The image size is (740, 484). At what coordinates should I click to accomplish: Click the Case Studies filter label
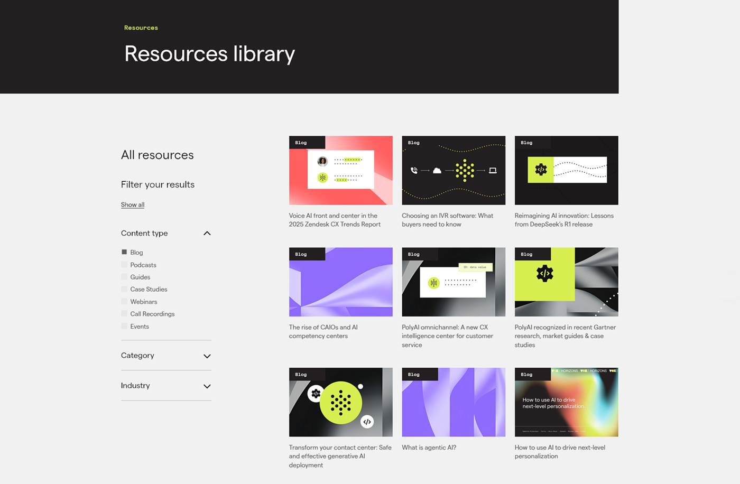pos(149,289)
